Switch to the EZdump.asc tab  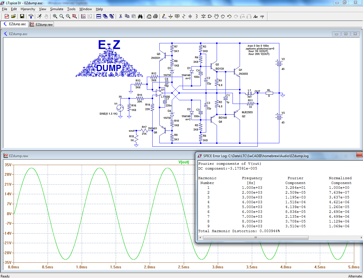coord(14,24)
